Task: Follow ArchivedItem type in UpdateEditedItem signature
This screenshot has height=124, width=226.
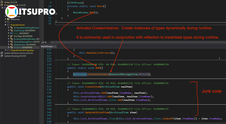Action: coord(119,113)
